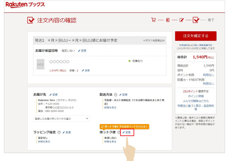The width and height of the screenshot is (229, 161).
Task: Click the recipient name Rakuten Taro
Action: (46, 100)
